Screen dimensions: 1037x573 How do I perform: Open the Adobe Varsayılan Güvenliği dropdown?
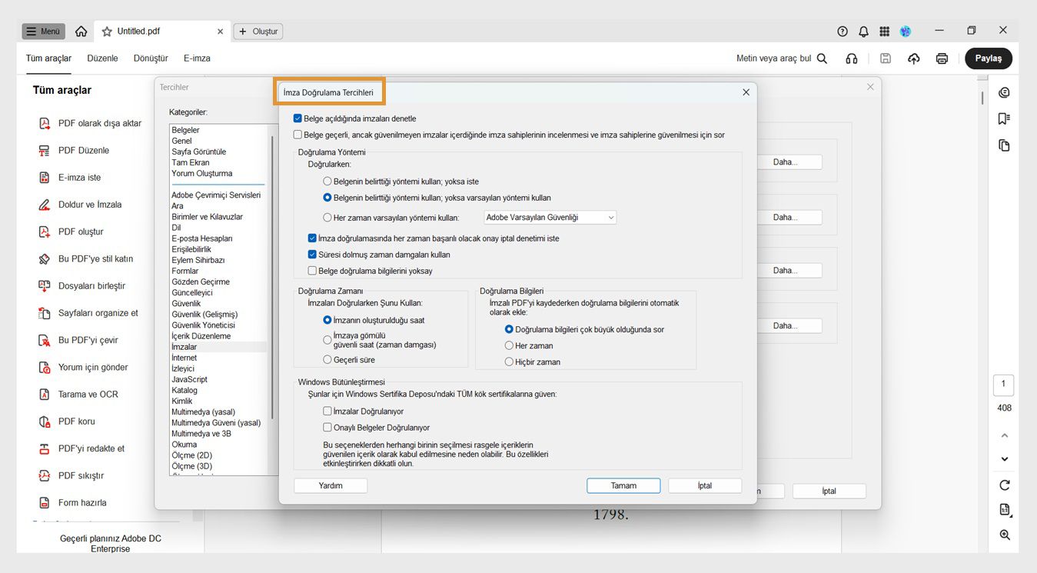tap(550, 218)
